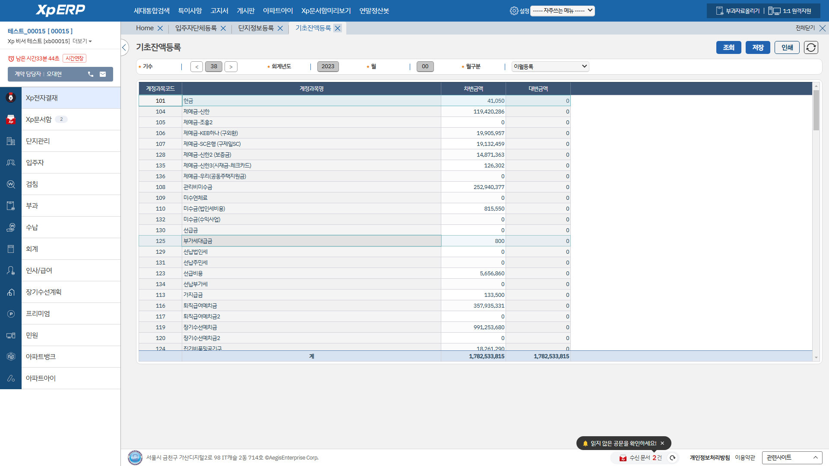Switch to the 입주자단체등록 tab
The image size is (829, 466).
pyautogui.click(x=196, y=28)
